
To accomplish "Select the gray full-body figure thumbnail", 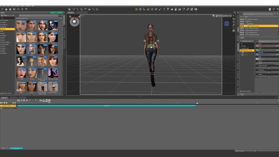I will pos(42,73).
